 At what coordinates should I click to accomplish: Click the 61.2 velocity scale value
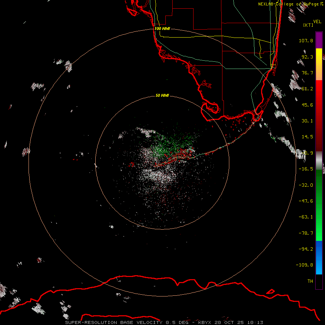click(307, 89)
